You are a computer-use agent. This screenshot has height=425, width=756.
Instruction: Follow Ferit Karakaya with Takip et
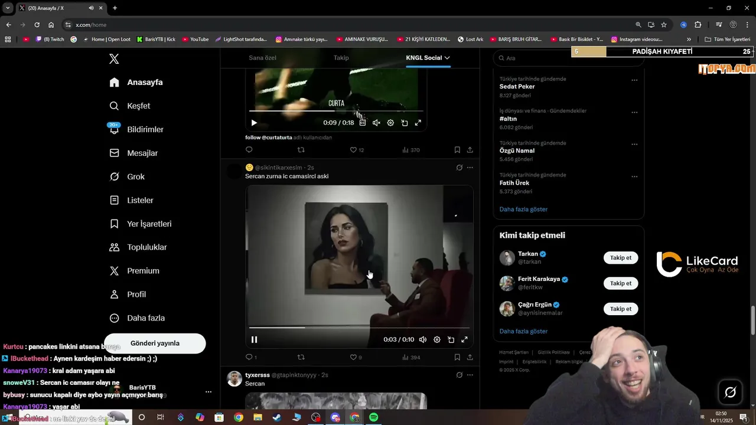pyautogui.click(x=621, y=283)
